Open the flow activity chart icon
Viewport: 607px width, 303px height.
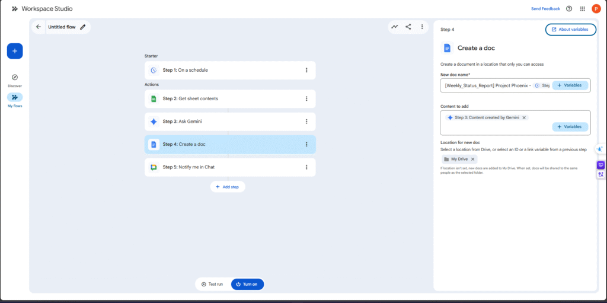[x=394, y=27]
